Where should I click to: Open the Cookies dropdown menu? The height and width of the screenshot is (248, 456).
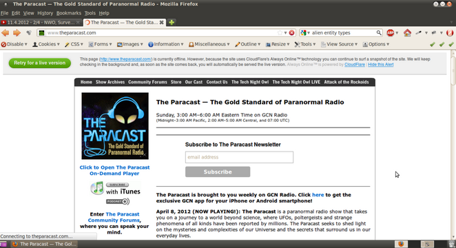tap(46, 44)
